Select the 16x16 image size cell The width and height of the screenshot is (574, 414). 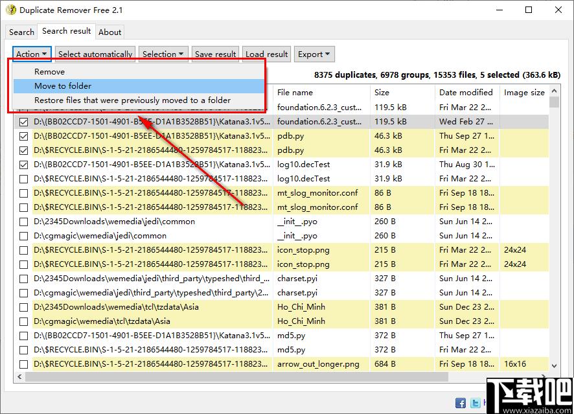click(514, 364)
